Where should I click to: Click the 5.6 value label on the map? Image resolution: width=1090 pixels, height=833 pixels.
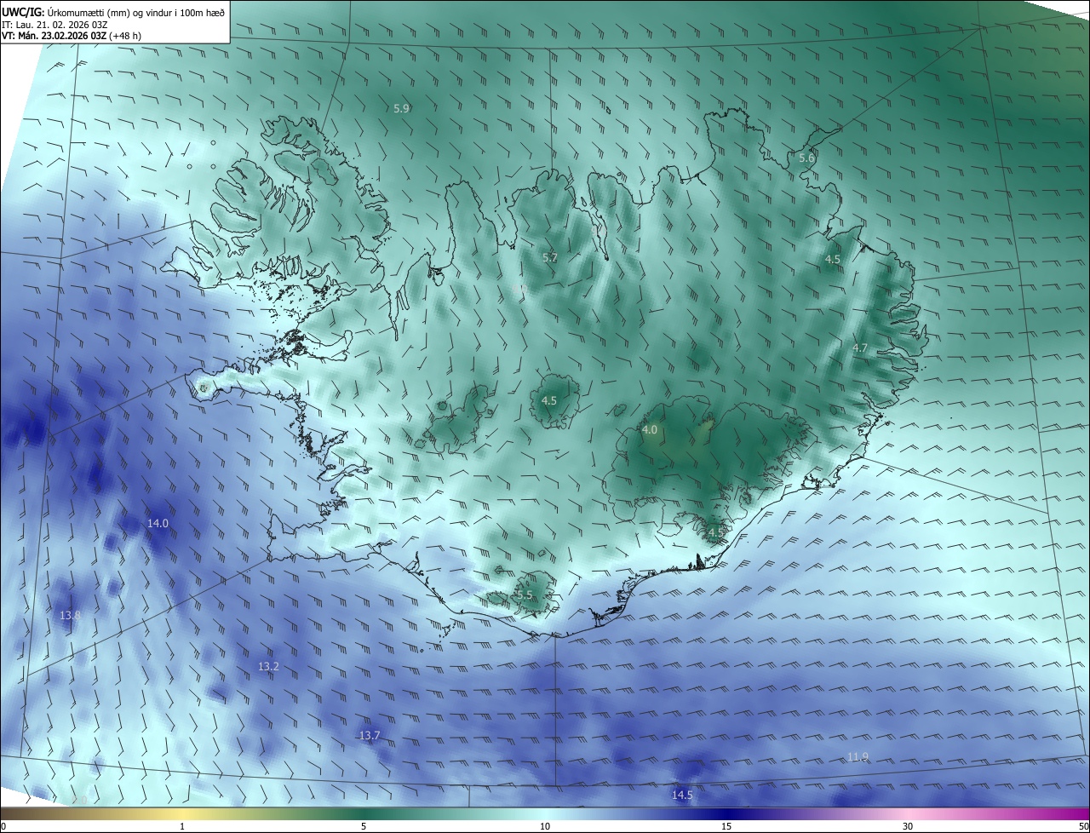click(x=806, y=158)
